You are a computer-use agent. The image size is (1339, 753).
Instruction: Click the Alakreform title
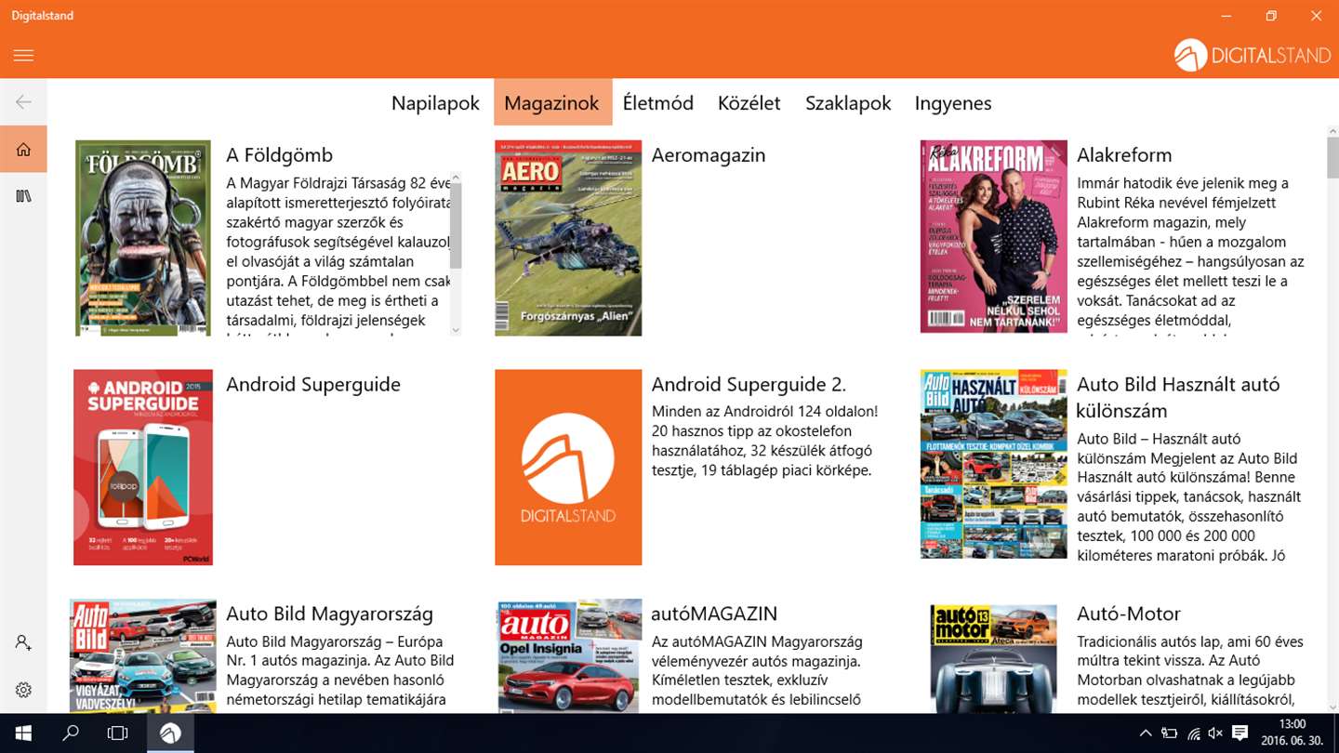(1124, 155)
